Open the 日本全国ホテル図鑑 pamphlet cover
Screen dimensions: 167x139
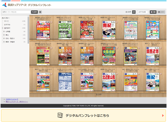tap(131, 82)
